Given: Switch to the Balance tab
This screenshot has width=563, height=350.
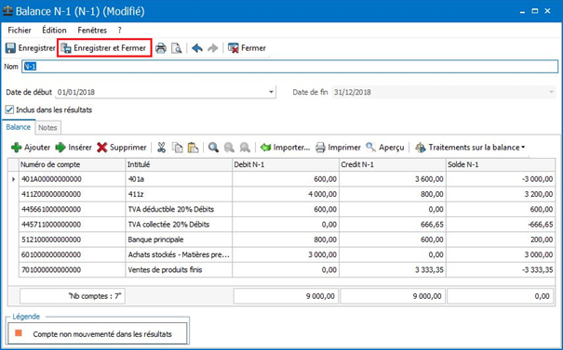Looking at the screenshot, I should click(x=19, y=127).
